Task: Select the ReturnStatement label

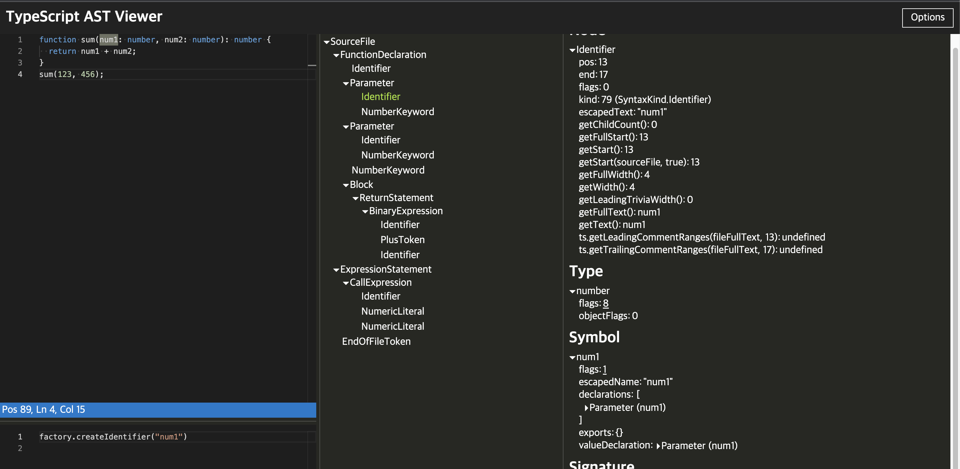Action: click(396, 198)
